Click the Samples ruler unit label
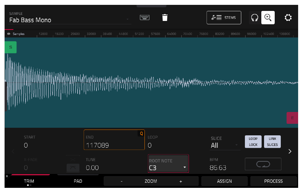 click(x=19, y=34)
